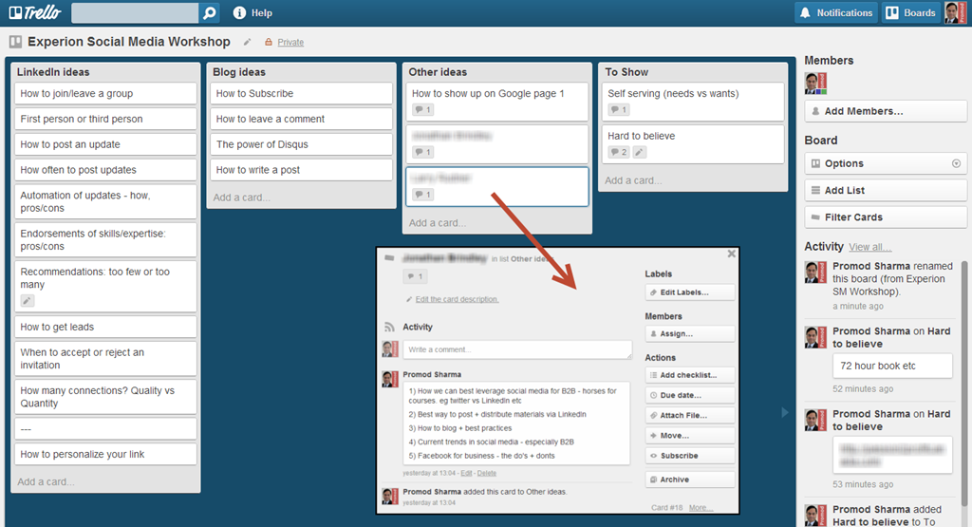Click '72 hour book etc' activity comment
The height and width of the screenshot is (527, 972).
pos(892,366)
